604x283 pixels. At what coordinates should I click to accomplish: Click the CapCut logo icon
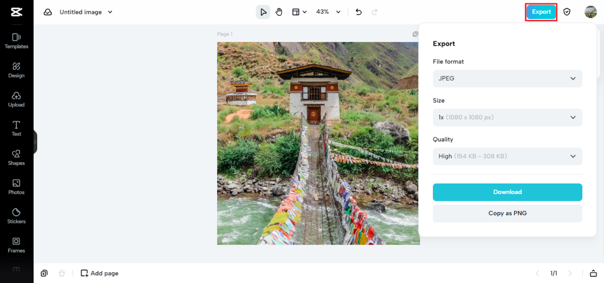(x=16, y=12)
